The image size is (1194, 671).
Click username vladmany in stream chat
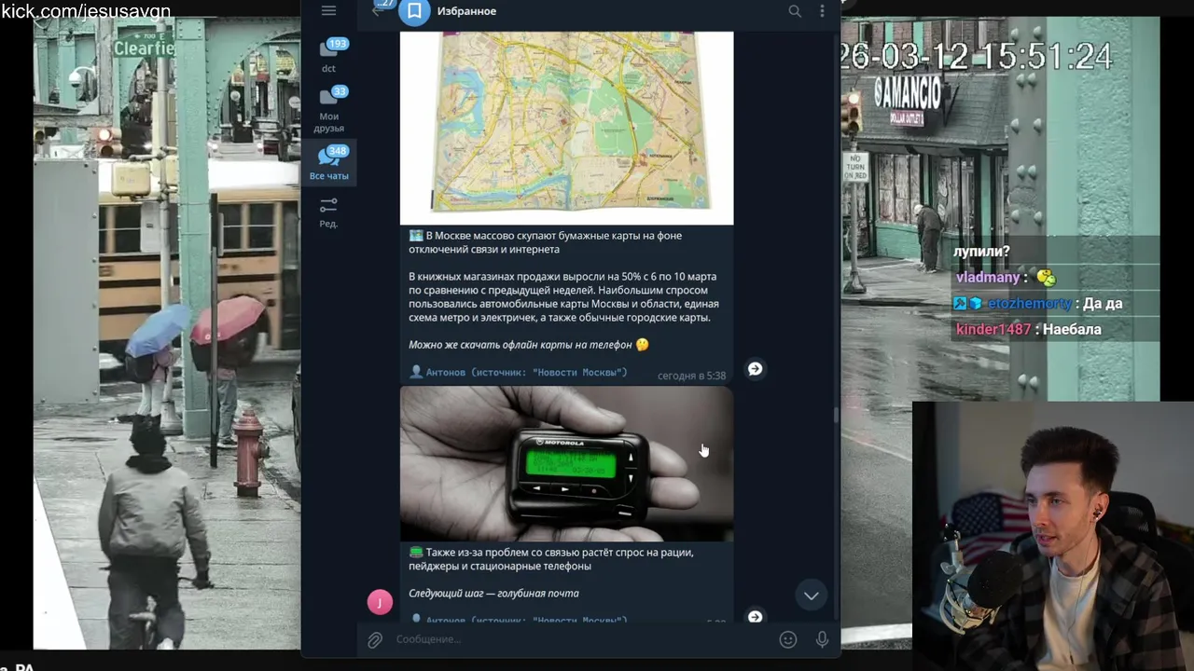coord(988,278)
